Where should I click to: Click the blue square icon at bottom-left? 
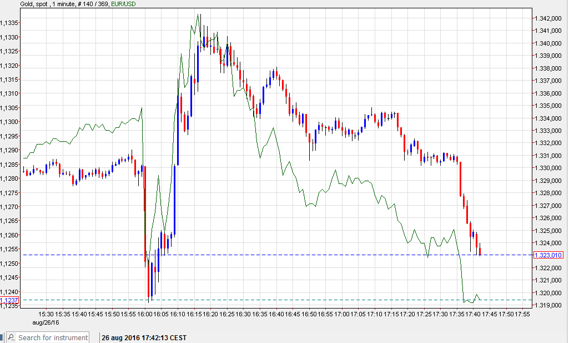coord(2,337)
